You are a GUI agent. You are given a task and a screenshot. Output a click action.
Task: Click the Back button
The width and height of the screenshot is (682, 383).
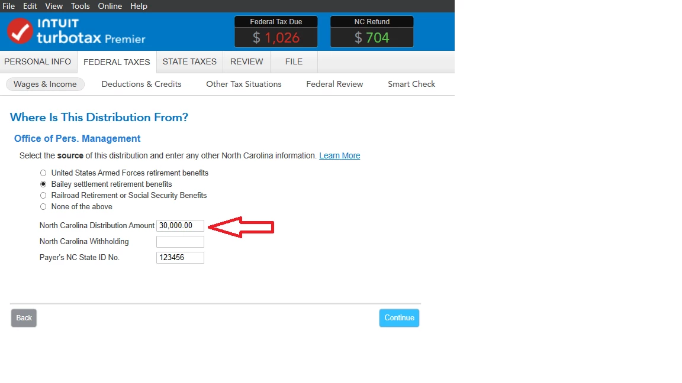pyautogui.click(x=24, y=318)
